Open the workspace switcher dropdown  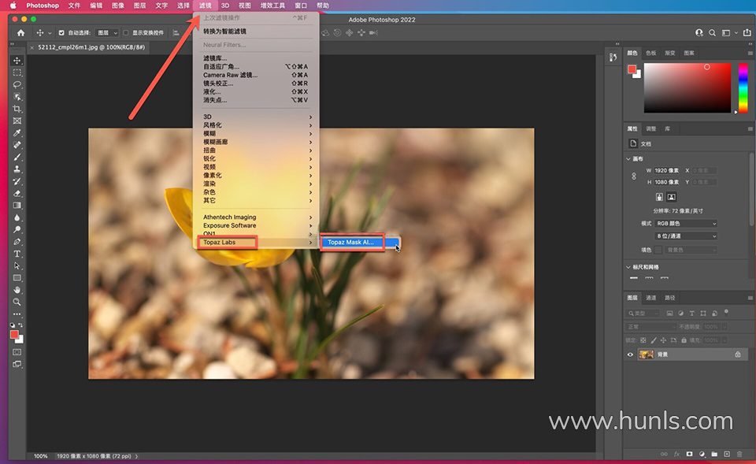729,33
